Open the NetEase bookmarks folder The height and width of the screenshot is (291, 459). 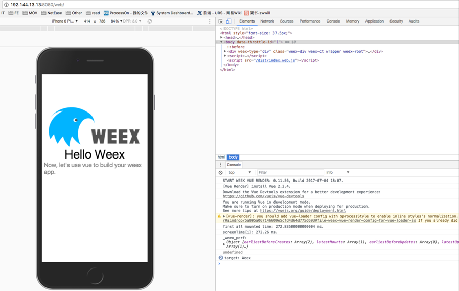click(x=52, y=13)
